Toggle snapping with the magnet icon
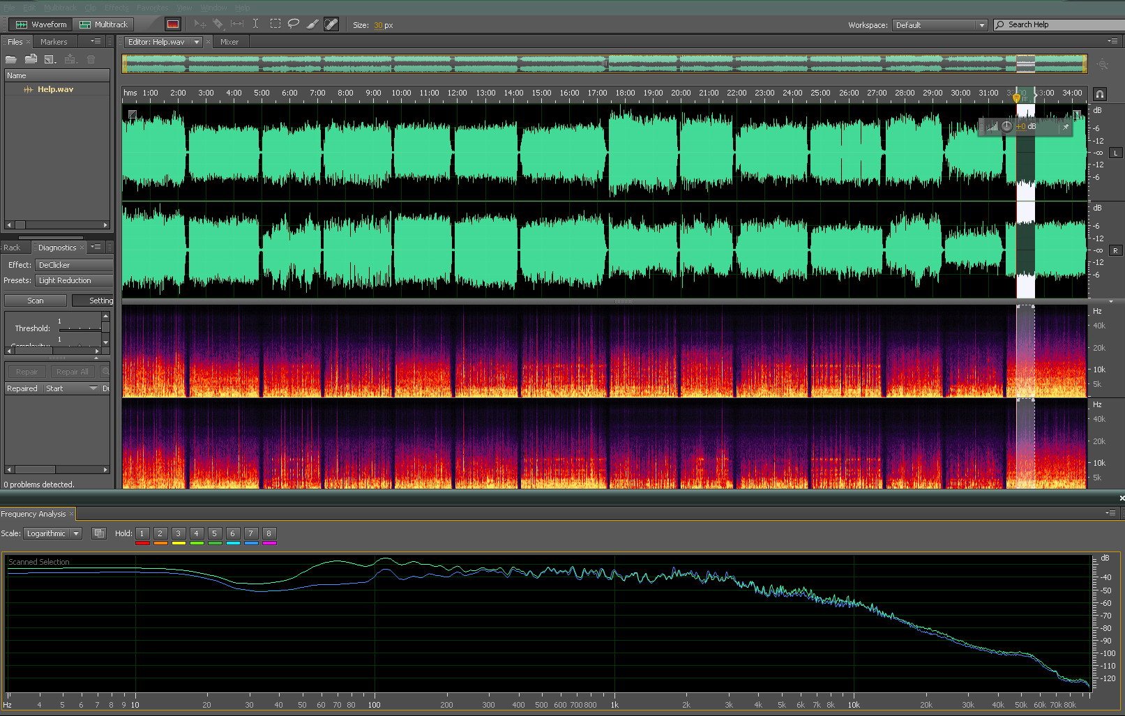This screenshot has width=1125, height=716. point(1099,94)
